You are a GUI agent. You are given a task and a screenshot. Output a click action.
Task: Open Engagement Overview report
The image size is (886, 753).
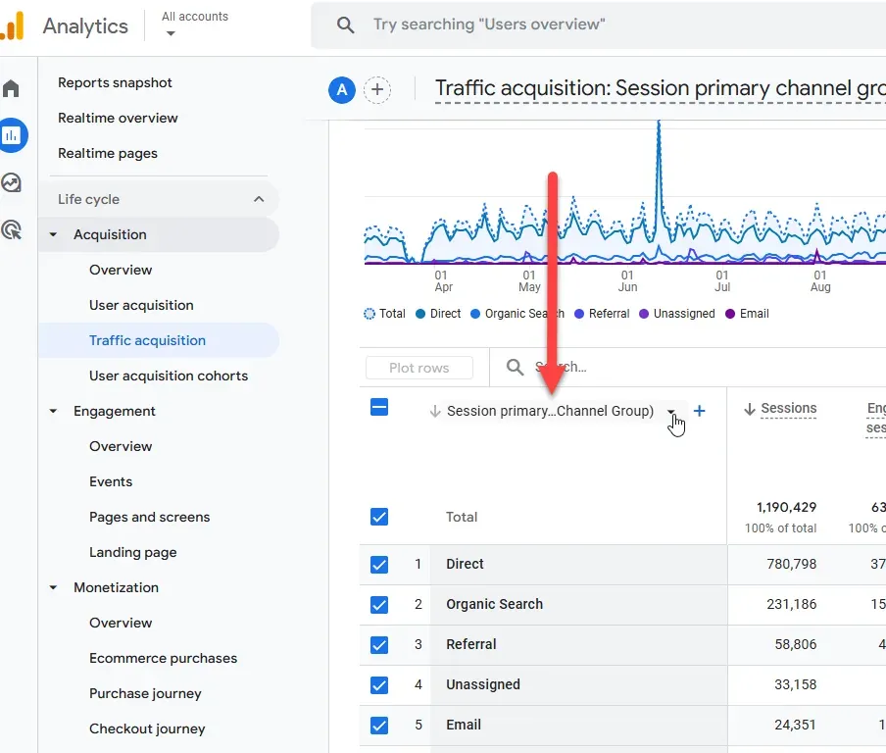tap(121, 446)
